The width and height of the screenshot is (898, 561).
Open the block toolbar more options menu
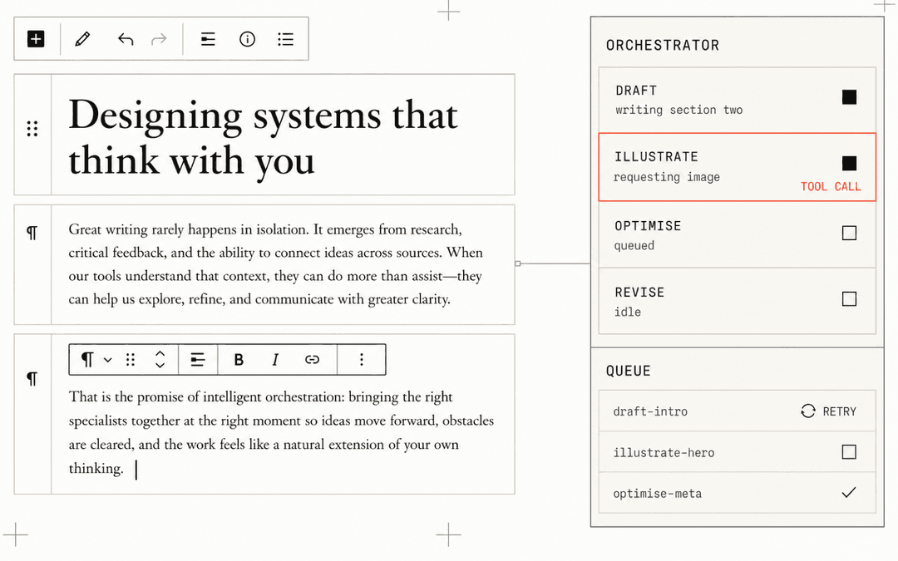click(x=362, y=360)
